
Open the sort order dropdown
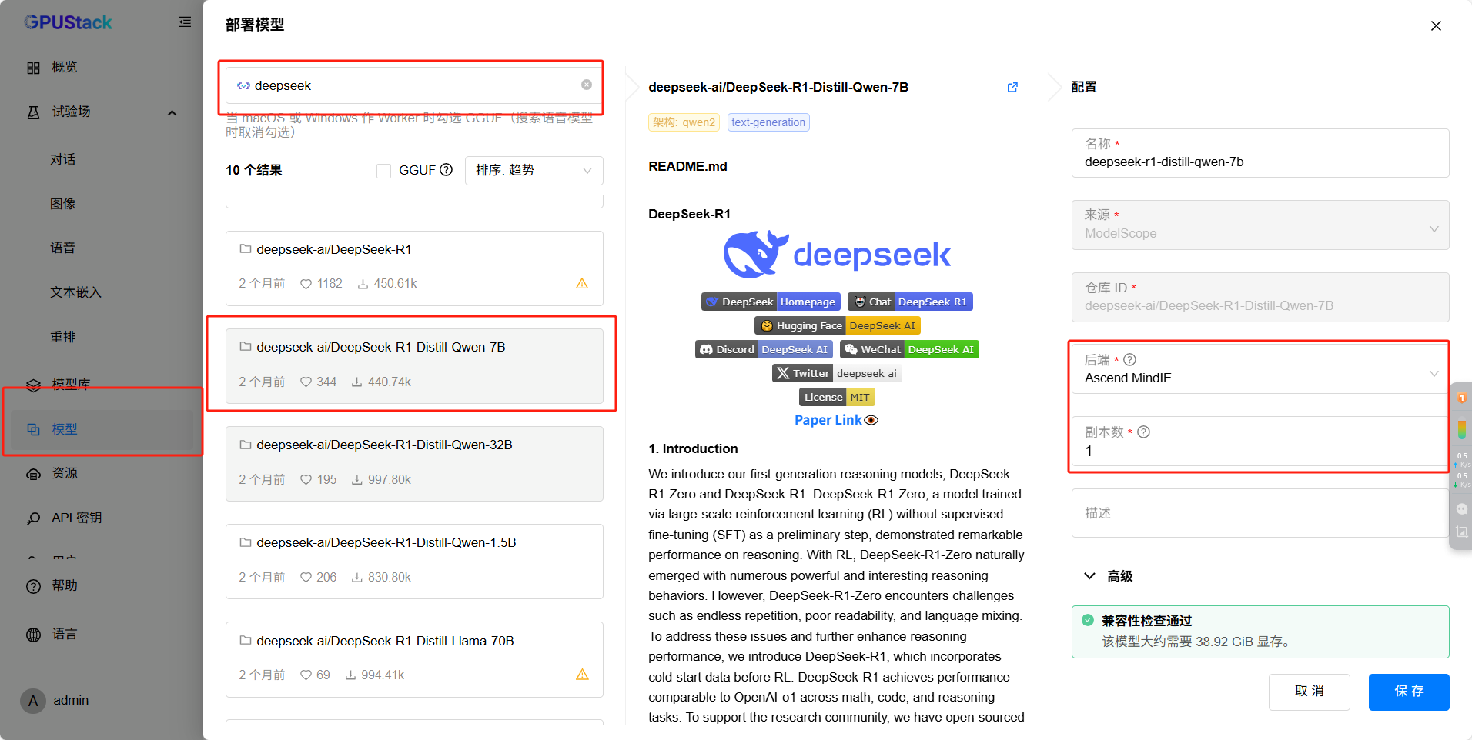pyautogui.click(x=534, y=170)
